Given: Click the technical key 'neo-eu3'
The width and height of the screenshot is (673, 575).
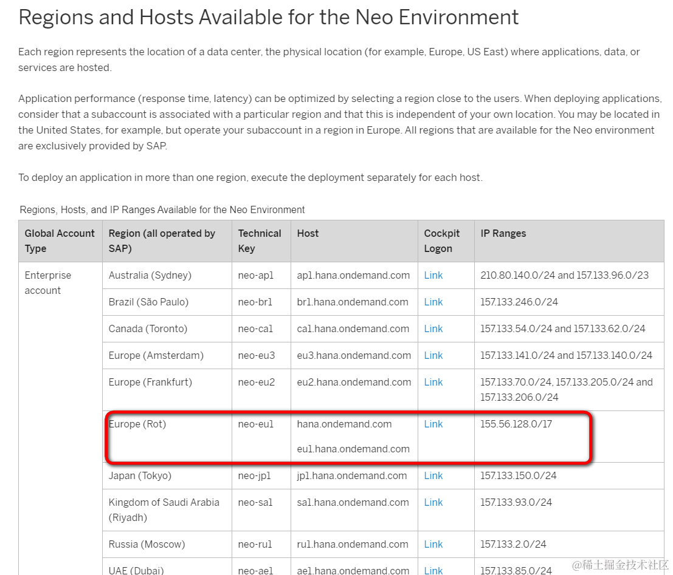Looking at the screenshot, I should click(256, 355).
